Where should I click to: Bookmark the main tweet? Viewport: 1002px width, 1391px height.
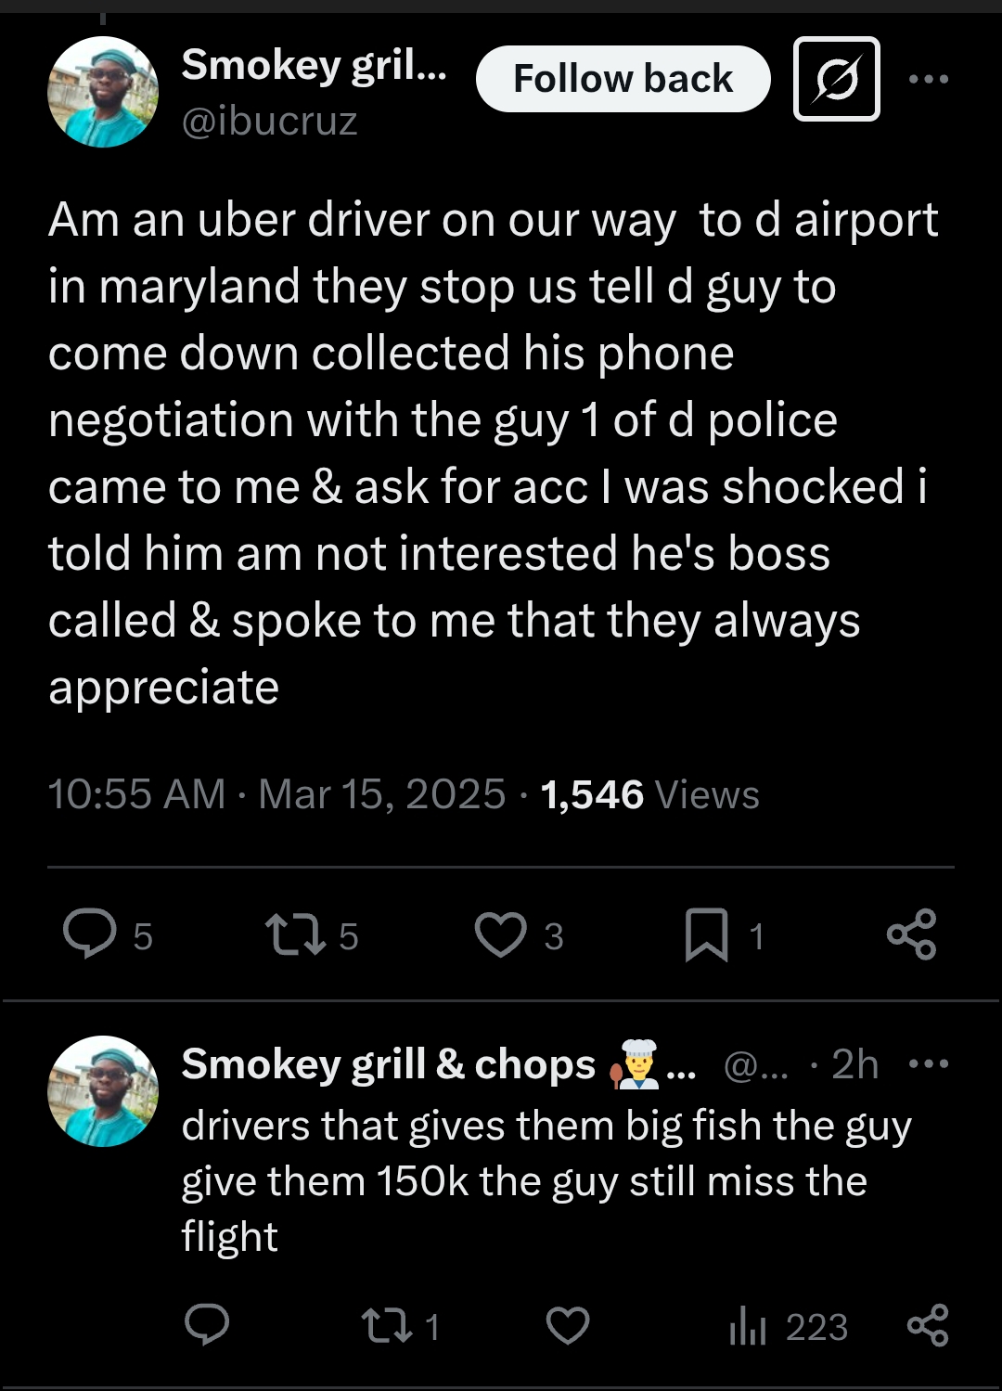pyautogui.click(x=706, y=934)
